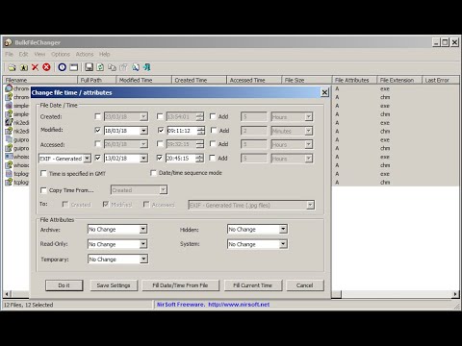
Task: Open the Help menu
Action: (x=105, y=54)
